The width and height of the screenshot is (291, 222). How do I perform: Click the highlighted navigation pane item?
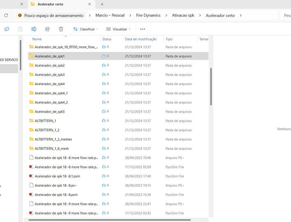(9, 69)
